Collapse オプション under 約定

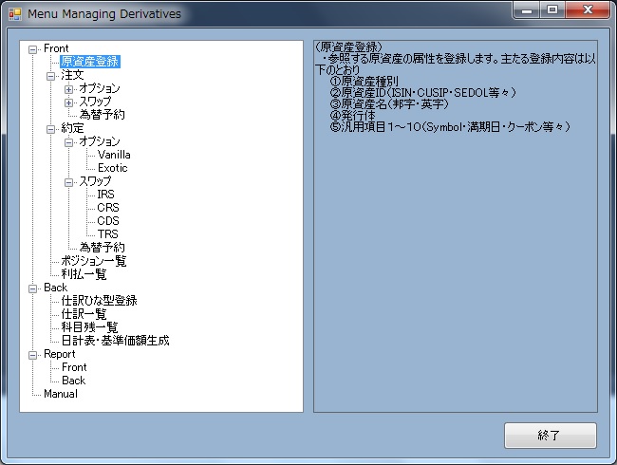[69, 142]
